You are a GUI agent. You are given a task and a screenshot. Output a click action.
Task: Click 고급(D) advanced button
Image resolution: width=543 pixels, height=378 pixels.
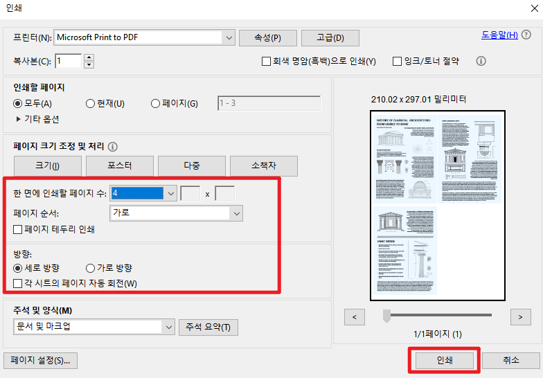330,37
